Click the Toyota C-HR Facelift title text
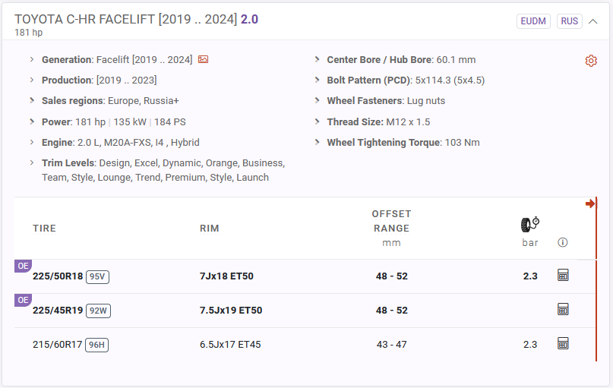The height and width of the screenshot is (388, 613). 126,19
